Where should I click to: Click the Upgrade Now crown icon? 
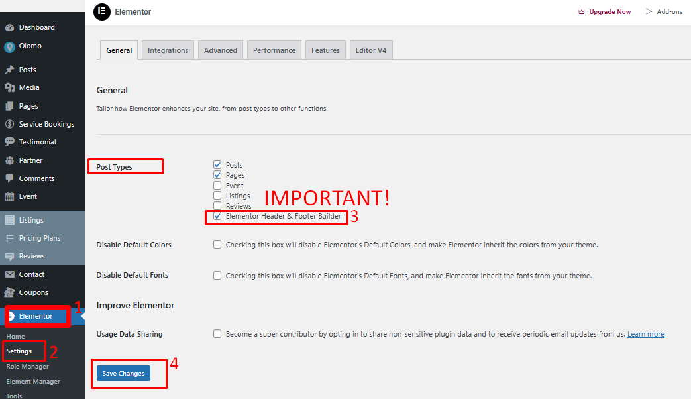[x=582, y=12]
